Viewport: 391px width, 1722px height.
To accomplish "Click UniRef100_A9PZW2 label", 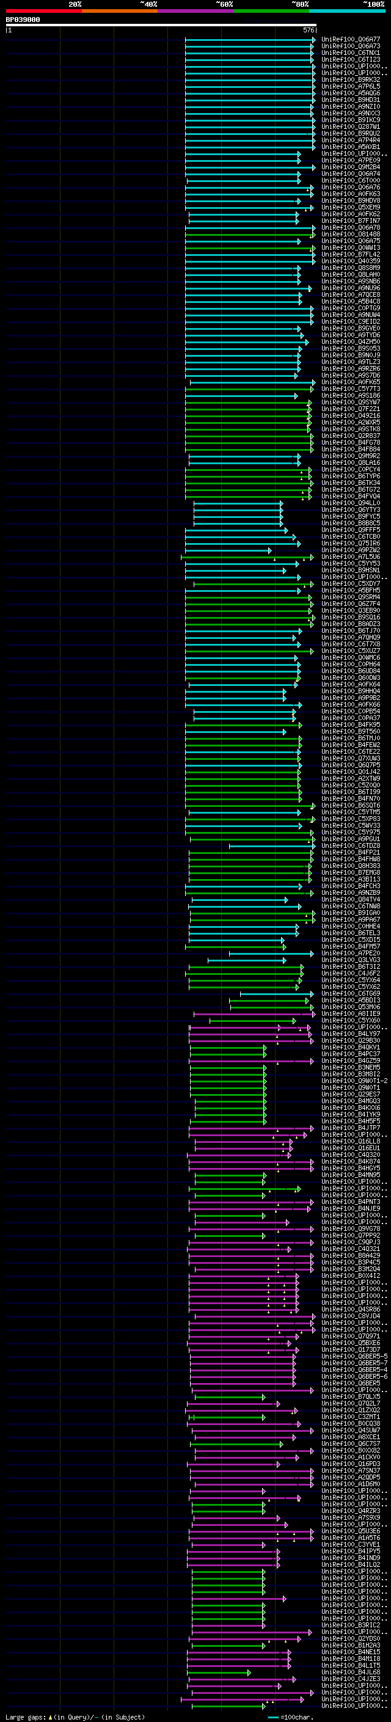I will (351, 550).
